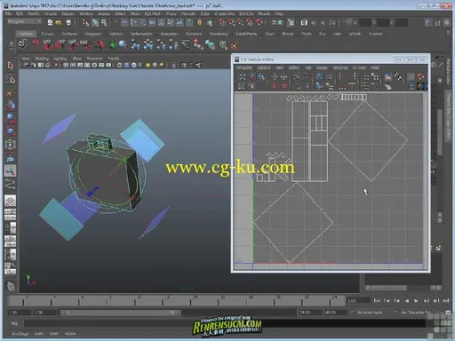Toggle wireframe display in viewport toolbar
Screen dimensions: 455x341
pos(120,65)
